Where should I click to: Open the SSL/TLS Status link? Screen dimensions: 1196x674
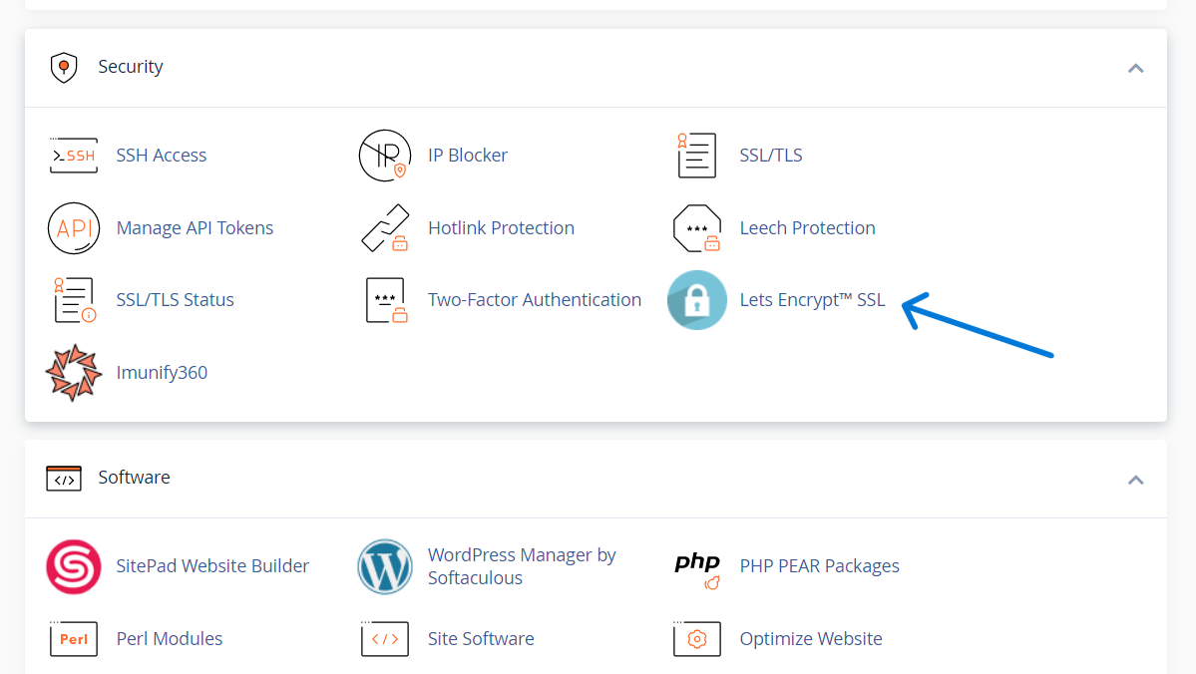click(175, 300)
